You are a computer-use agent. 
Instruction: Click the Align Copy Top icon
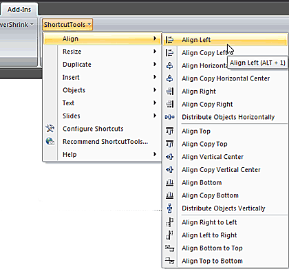click(170, 144)
